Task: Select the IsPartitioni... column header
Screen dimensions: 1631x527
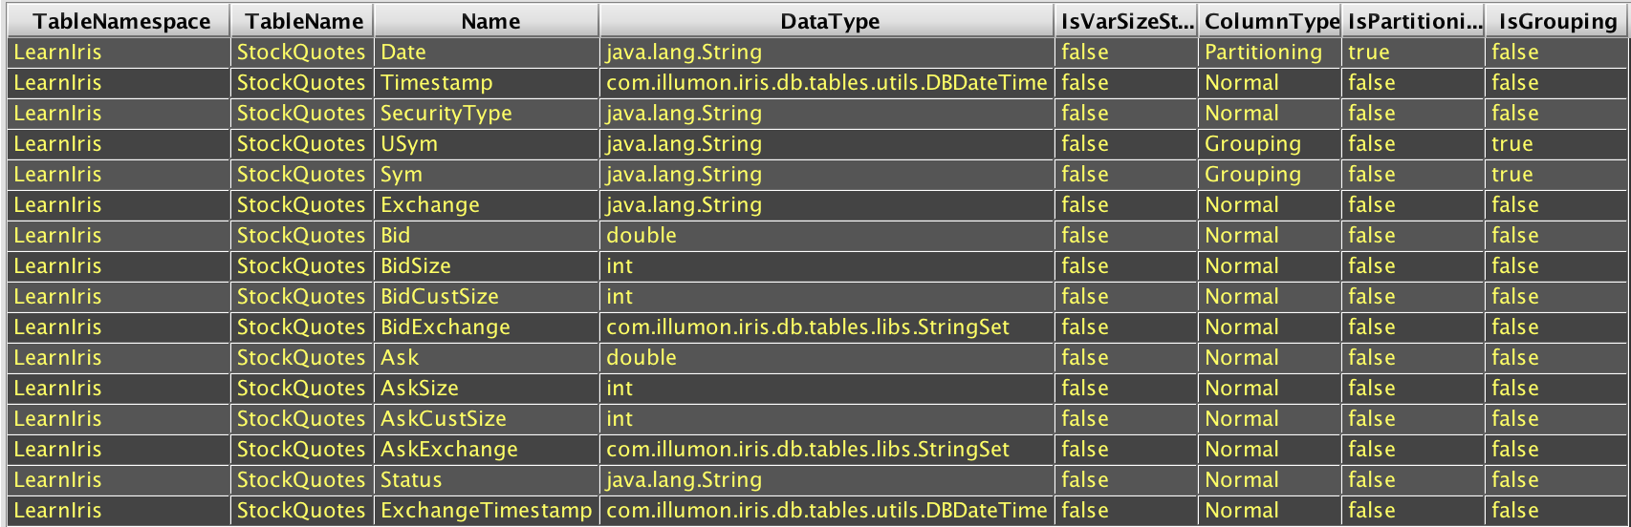Action: tap(1414, 21)
